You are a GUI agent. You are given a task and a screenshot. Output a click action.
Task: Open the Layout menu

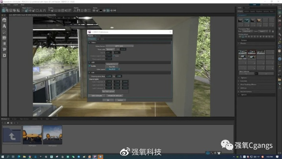[15, 5]
